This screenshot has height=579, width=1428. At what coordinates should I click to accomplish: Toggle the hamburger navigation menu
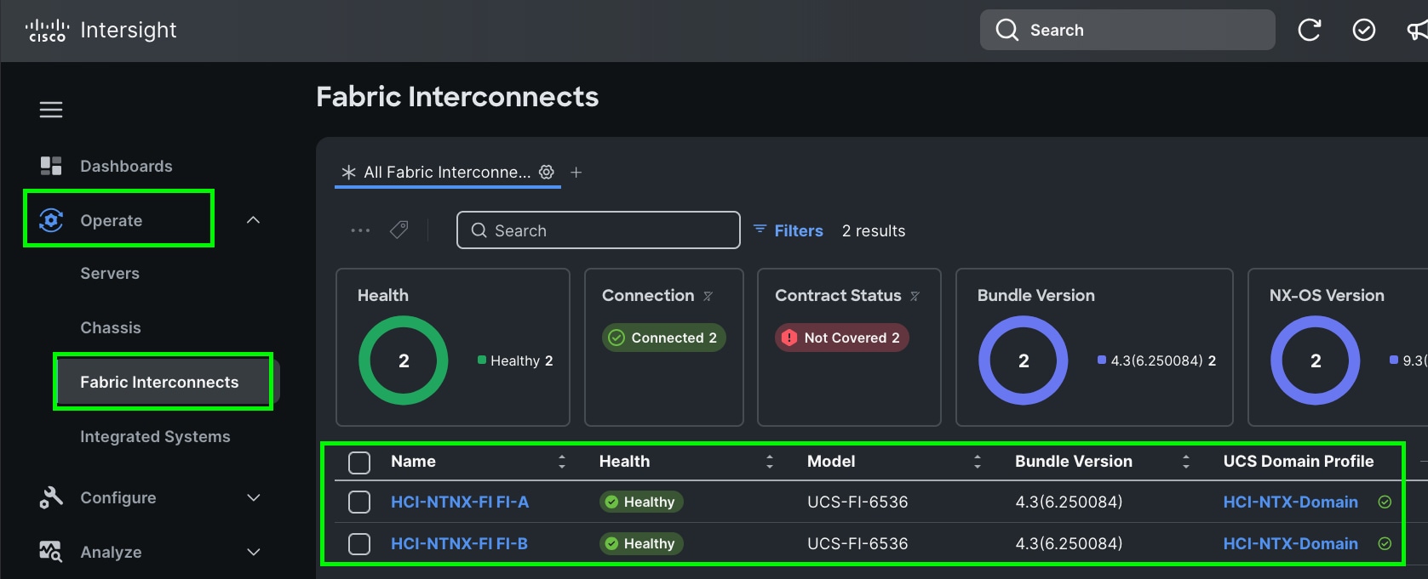pyautogui.click(x=51, y=110)
